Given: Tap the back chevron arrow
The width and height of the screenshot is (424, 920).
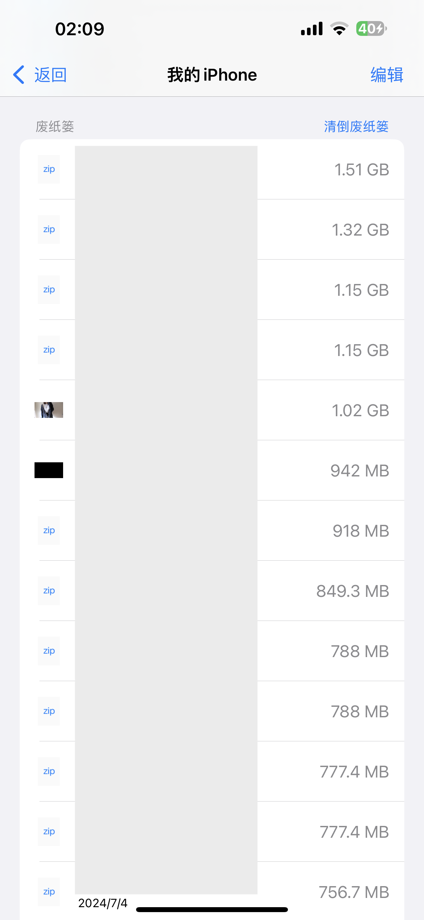Looking at the screenshot, I should coord(19,75).
